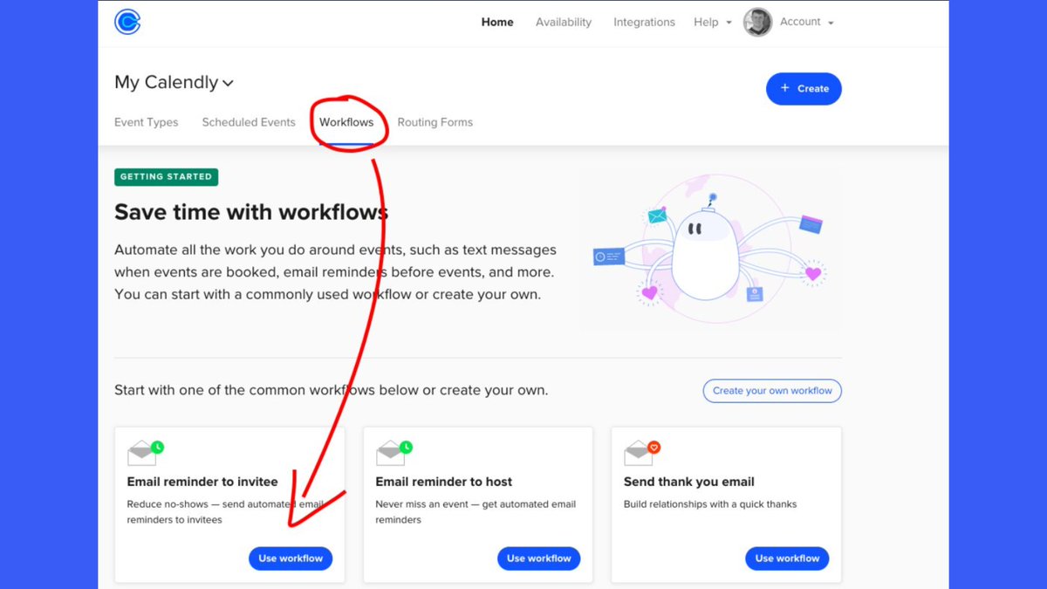Open the account profile avatar

click(757, 23)
